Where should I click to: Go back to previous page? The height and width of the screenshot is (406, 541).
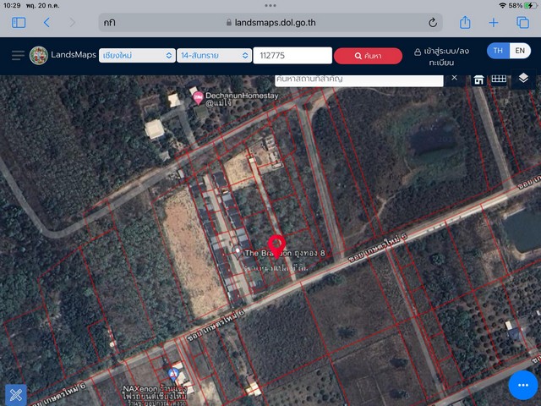(x=47, y=23)
